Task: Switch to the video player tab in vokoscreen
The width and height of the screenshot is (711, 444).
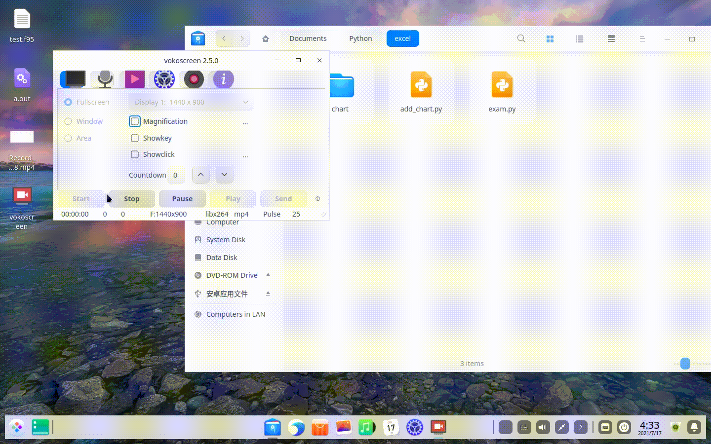Action: (x=134, y=79)
